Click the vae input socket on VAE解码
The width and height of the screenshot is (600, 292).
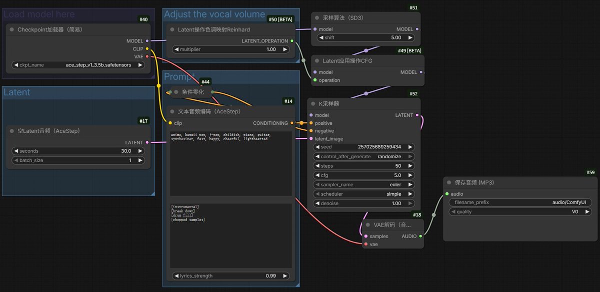click(366, 244)
